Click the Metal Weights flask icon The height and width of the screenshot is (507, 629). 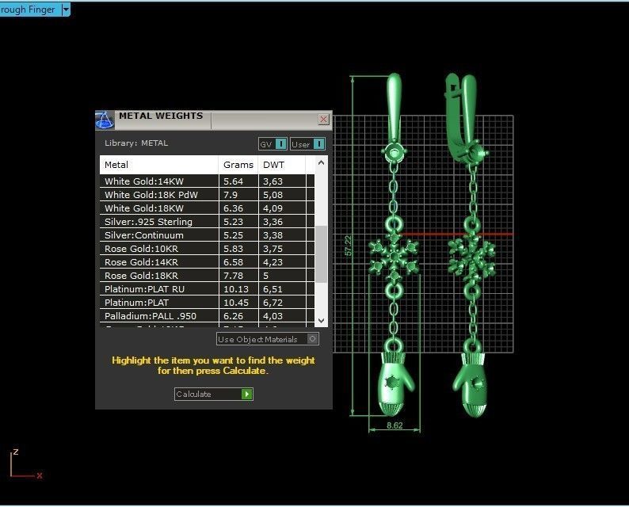point(105,120)
